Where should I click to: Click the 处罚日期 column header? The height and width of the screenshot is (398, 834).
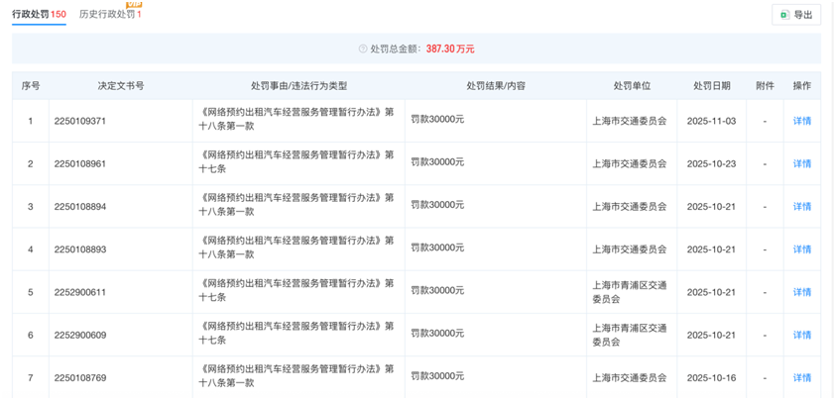(x=712, y=86)
